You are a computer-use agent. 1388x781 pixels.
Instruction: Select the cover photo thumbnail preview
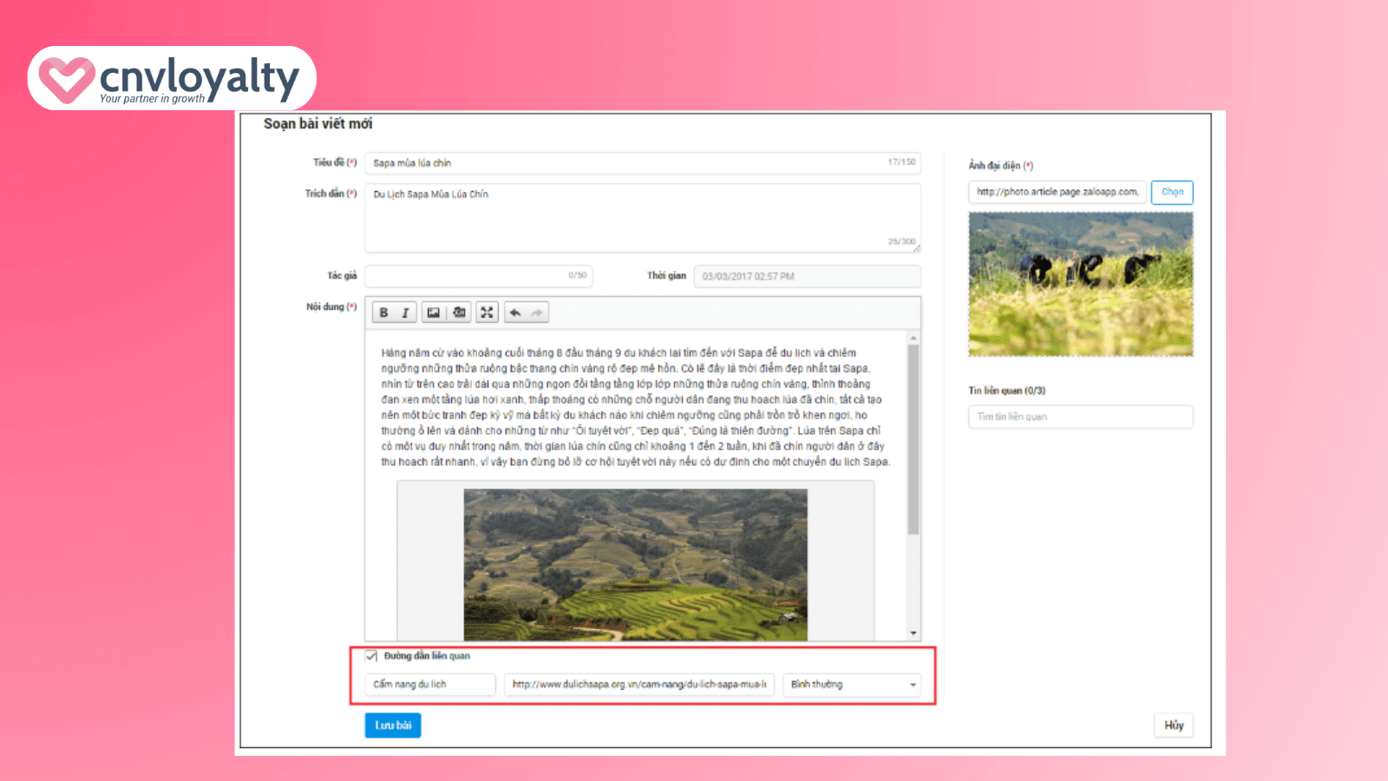tap(1080, 284)
